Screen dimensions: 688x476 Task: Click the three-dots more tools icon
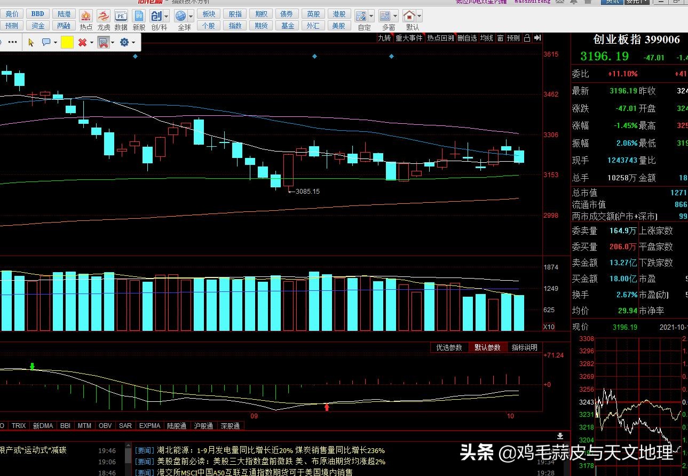(x=13, y=42)
